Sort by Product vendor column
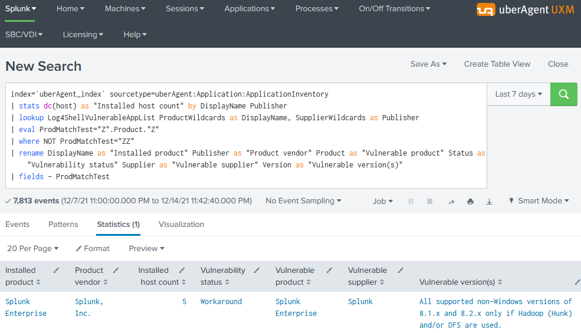The height and width of the screenshot is (333, 581). click(x=106, y=282)
